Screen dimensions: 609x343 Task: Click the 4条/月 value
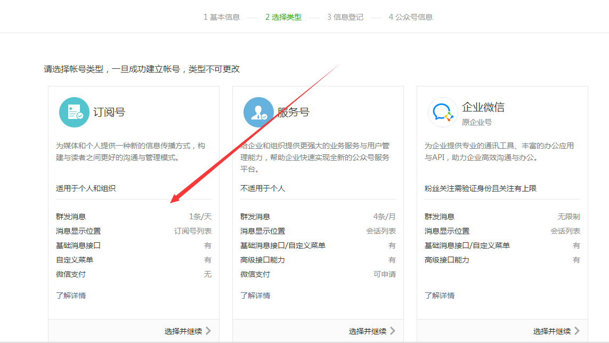click(385, 217)
